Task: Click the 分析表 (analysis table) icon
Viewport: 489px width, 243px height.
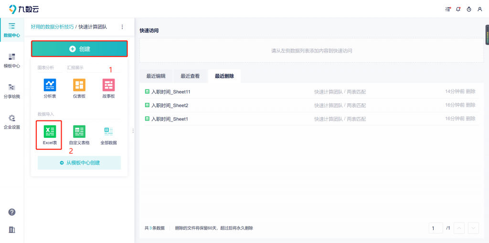Action: tap(50, 86)
